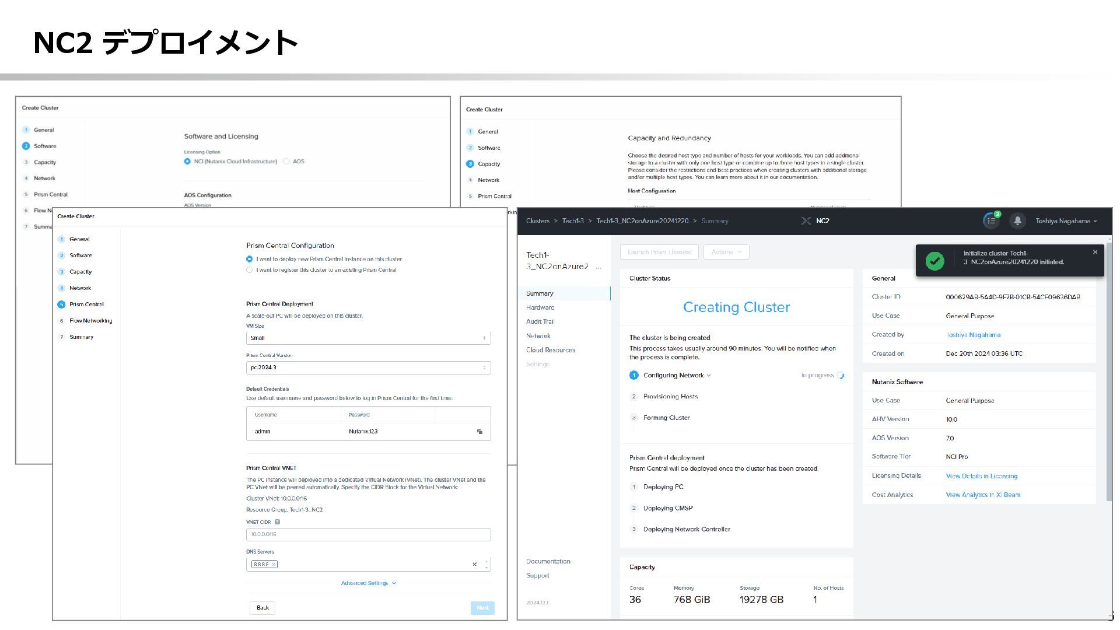Image resolution: width=1120 pixels, height=630 pixels.
Task: Click the Next button in wizard
Action: click(482, 608)
